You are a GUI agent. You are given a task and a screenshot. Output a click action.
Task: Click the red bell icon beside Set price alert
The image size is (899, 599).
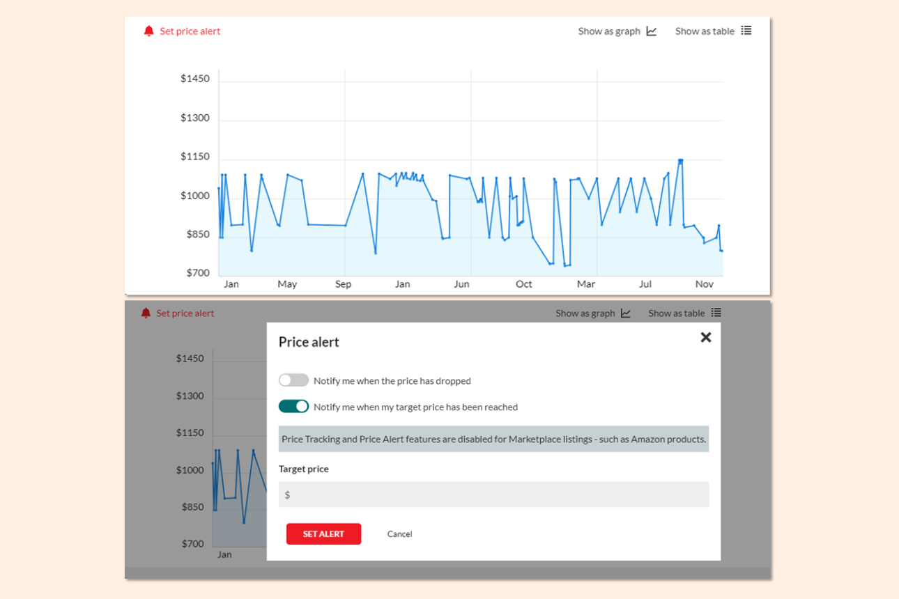(148, 31)
